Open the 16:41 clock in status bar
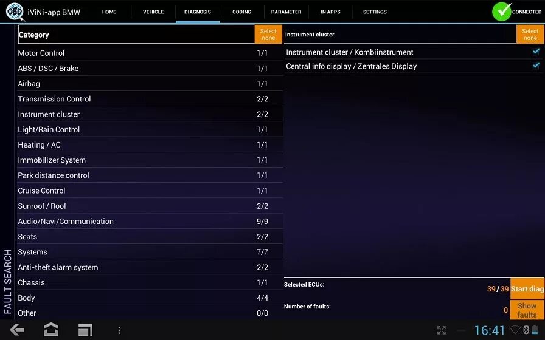 click(490, 330)
